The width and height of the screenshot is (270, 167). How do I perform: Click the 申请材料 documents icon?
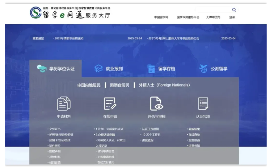(x=64, y=104)
